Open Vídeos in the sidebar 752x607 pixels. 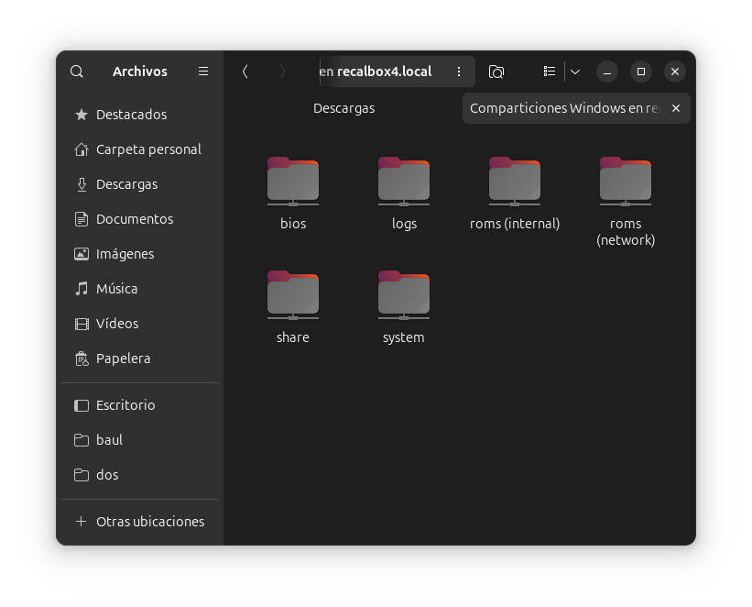click(x=140, y=324)
